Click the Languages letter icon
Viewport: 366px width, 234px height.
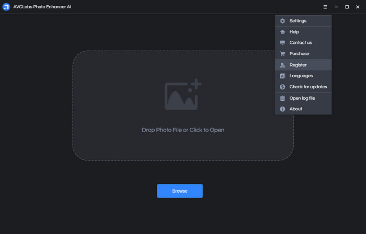282,76
